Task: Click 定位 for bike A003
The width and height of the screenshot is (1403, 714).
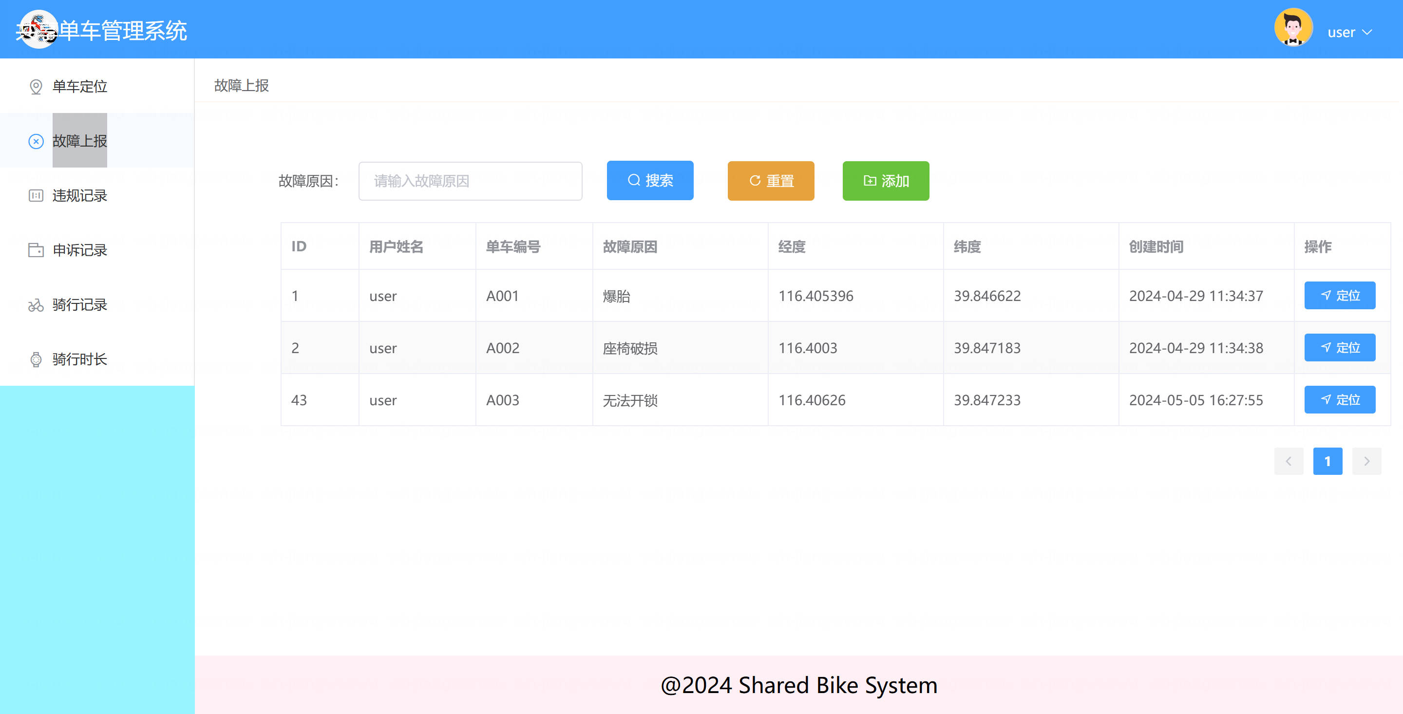Action: click(1339, 400)
